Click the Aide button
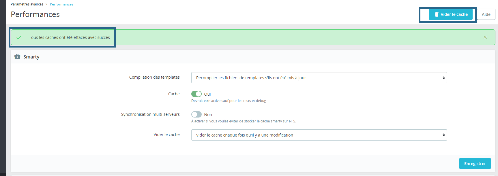 tap(486, 14)
